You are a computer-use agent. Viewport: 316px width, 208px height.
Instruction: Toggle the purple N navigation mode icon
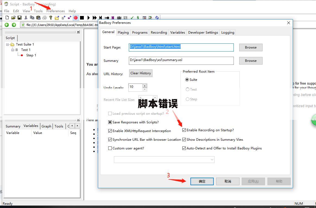(113, 18)
